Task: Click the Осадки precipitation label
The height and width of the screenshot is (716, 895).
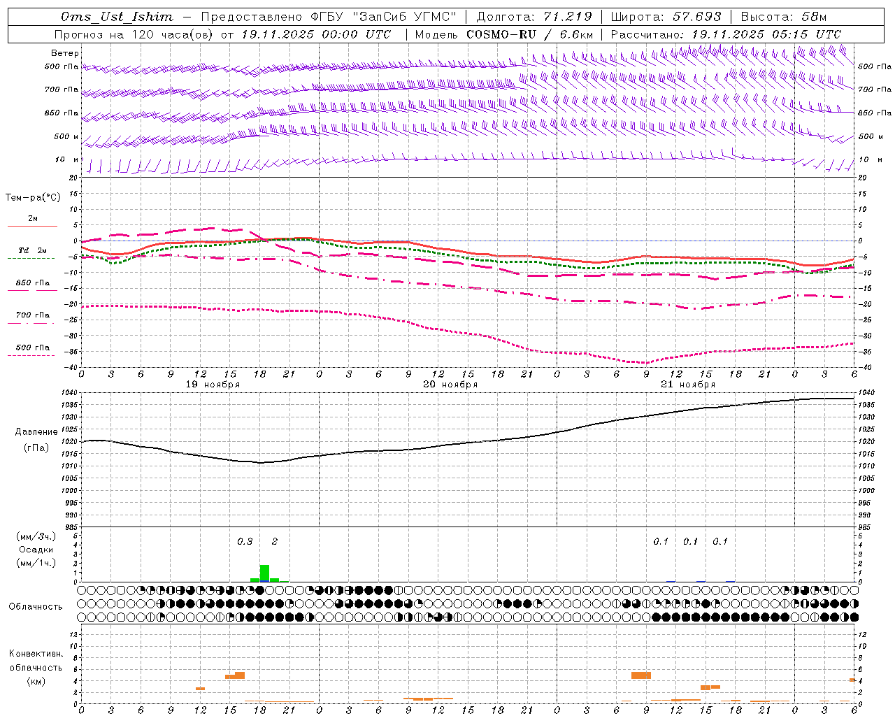Action: (x=36, y=550)
